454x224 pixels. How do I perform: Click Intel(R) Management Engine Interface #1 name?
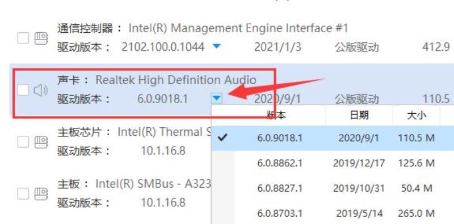[x=238, y=28]
